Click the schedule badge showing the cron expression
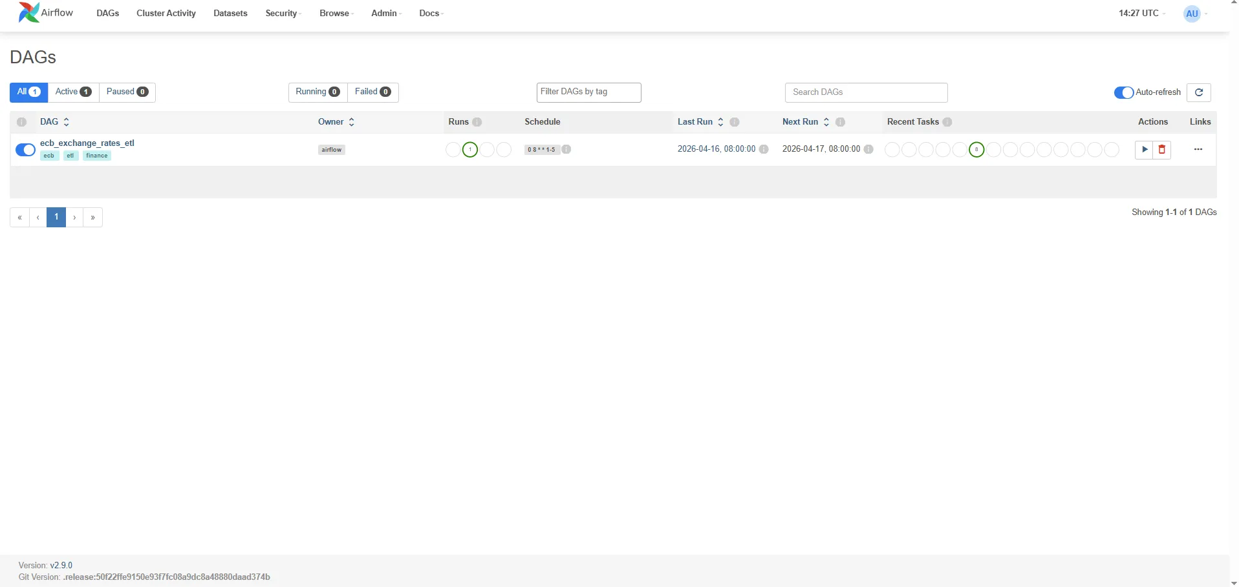 pos(542,149)
